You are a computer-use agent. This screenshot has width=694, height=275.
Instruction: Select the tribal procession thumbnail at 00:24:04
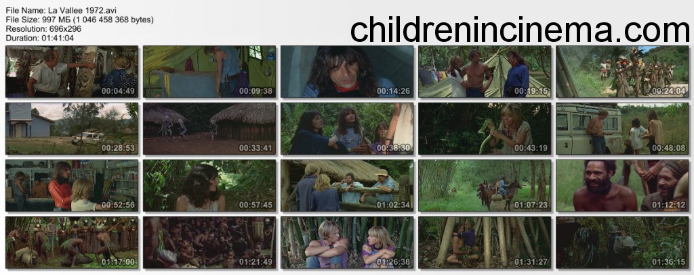click(x=622, y=72)
